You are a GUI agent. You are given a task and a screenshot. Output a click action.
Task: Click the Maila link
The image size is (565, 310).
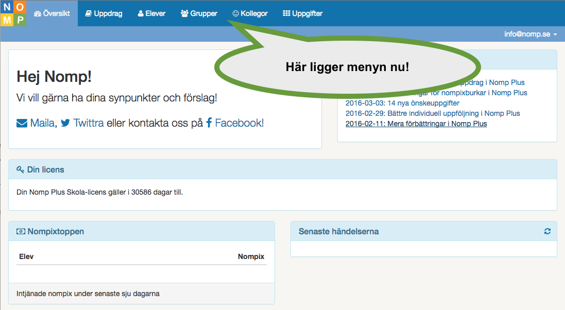tap(43, 123)
